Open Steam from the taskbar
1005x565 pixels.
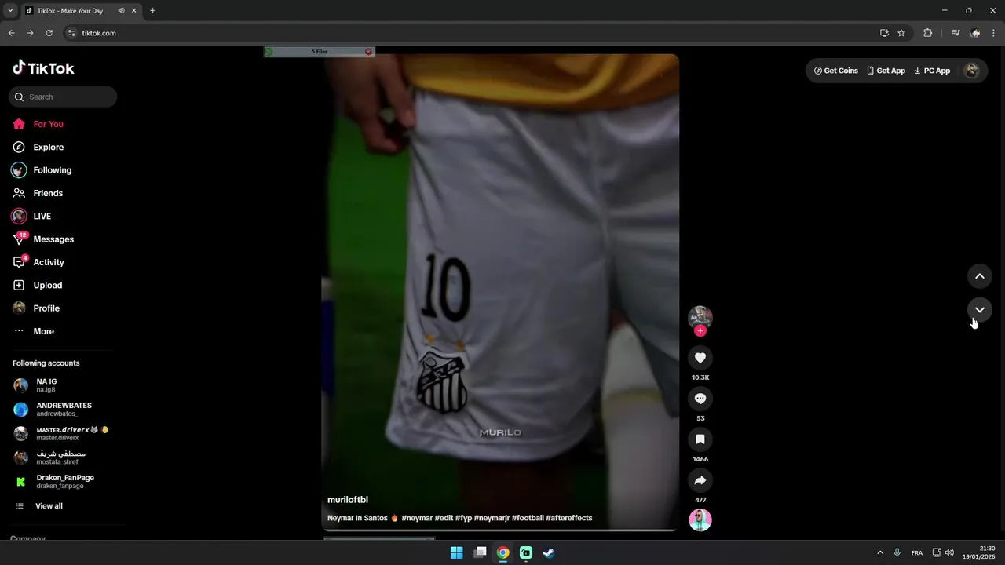(549, 552)
